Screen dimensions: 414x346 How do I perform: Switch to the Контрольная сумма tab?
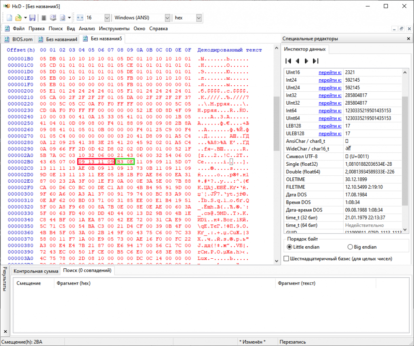tap(36, 271)
